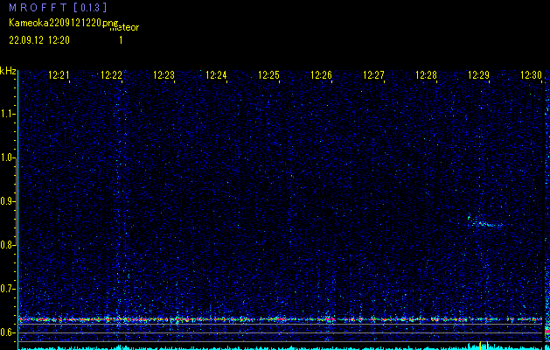Image resolution: width=550 pixels, height=350 pixels.
Task: Click the green meteor echo trace near 12:29
Action: 485,222
